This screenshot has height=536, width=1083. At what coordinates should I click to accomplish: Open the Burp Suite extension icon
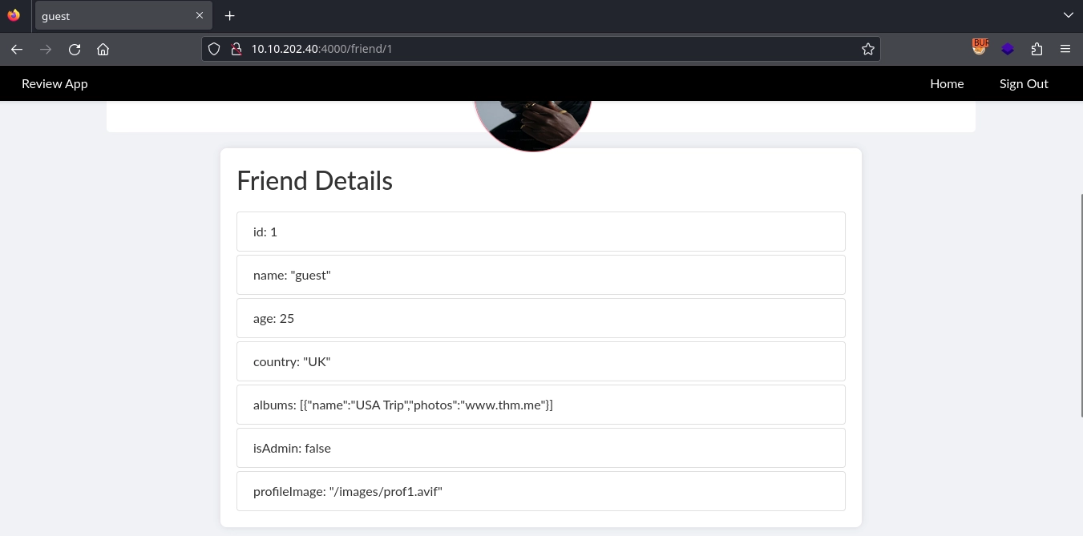[x=979, y=48]
